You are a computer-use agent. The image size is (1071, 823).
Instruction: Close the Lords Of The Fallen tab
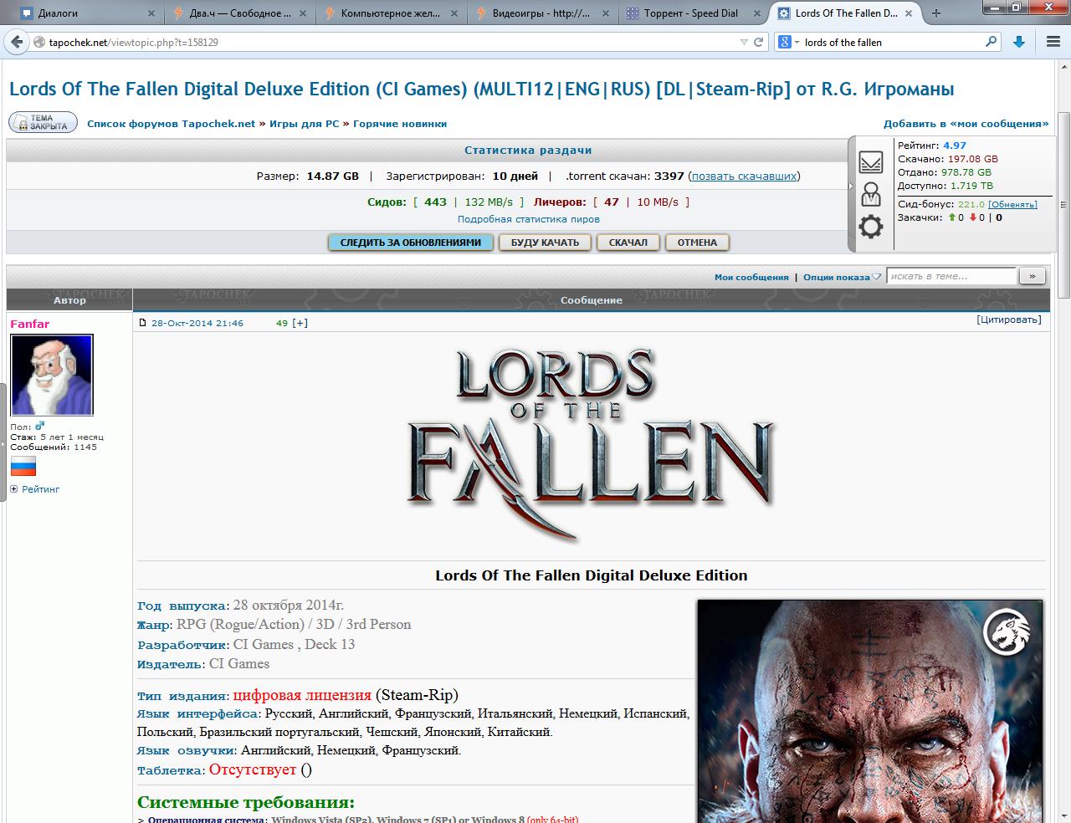[910, 13]
